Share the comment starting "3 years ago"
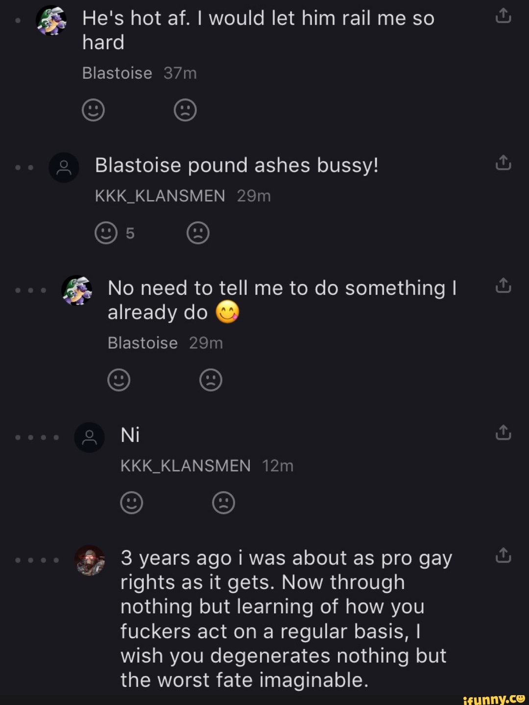Screen dimensions: 529x705 pyautogui.click(x=503, y=555)
